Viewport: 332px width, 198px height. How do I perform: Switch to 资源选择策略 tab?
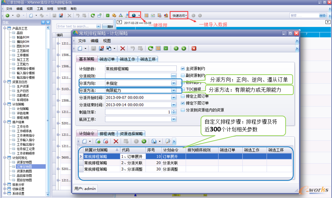click(x=131, y=134)
